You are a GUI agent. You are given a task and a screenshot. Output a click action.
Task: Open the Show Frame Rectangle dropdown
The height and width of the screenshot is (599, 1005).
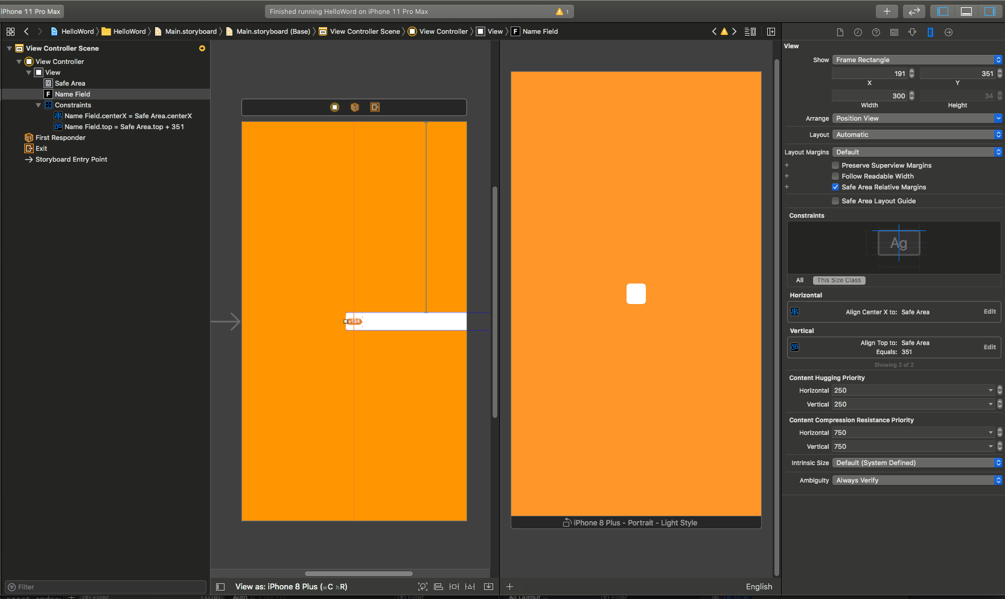coord(917,60)
